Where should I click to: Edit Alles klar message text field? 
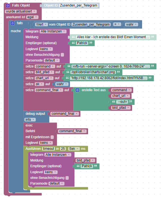[x=113, y=37]
